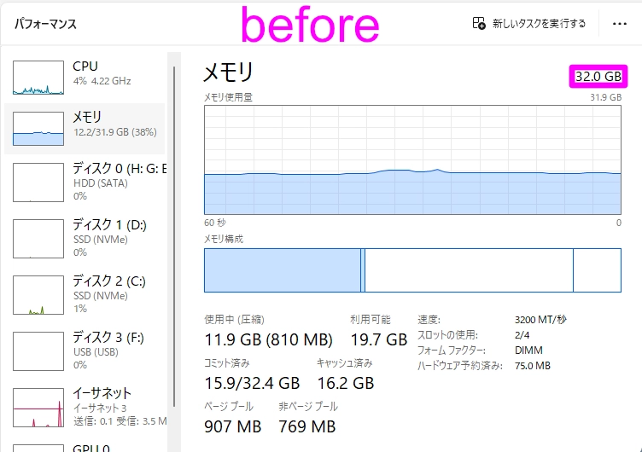Click the メモリ使用量 usage graph
Viewport: 642px width, 452px height.
[412, 159]
